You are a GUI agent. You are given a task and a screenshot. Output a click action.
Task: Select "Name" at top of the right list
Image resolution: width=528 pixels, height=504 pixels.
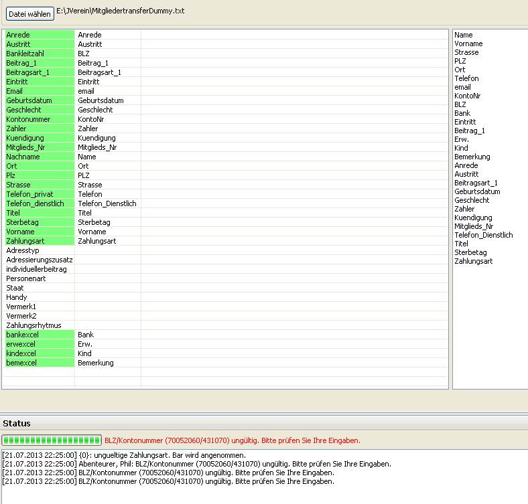(463, 35)
